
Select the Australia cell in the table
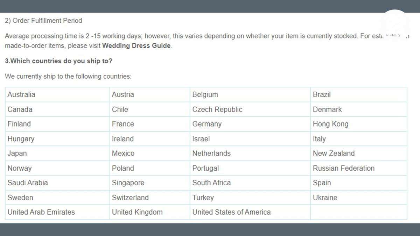(21, 94)
